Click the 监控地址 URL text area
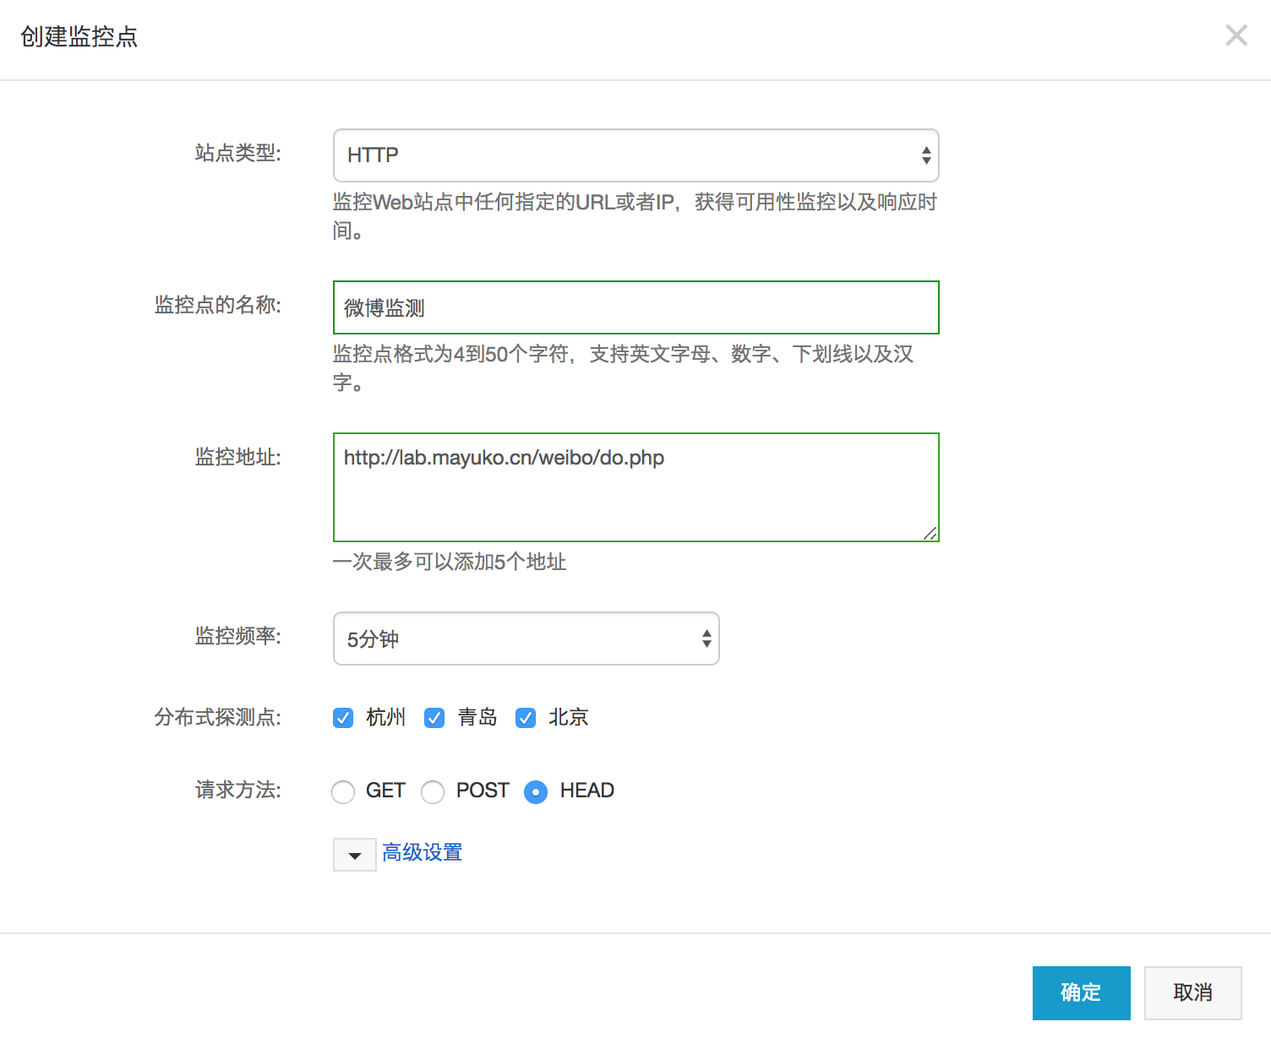The height and width of the screenshot is (1049, 1271). [635, 487]
